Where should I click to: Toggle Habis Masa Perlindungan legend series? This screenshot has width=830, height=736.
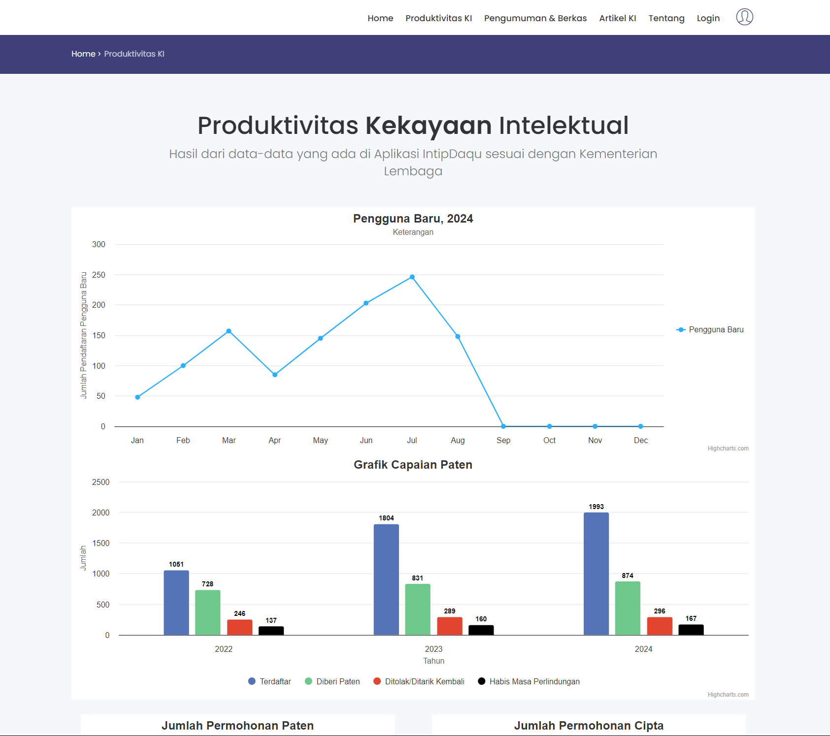click(x=529, y=681)
